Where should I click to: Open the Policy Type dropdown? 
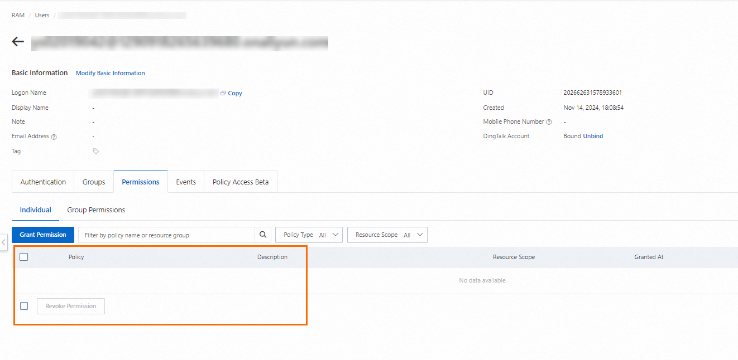tap(309, 235)
